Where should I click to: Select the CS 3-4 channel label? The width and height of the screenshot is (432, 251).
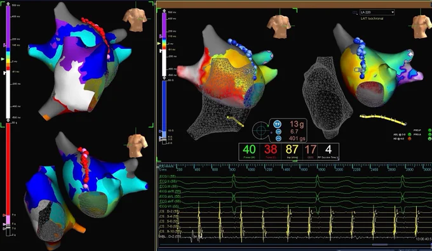click(170, 216)
